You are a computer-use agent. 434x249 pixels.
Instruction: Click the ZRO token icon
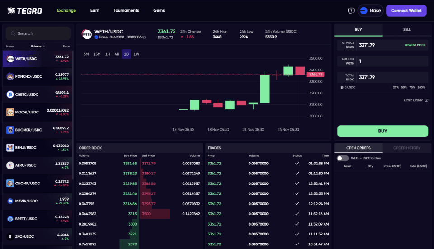(x=10, y=236)
